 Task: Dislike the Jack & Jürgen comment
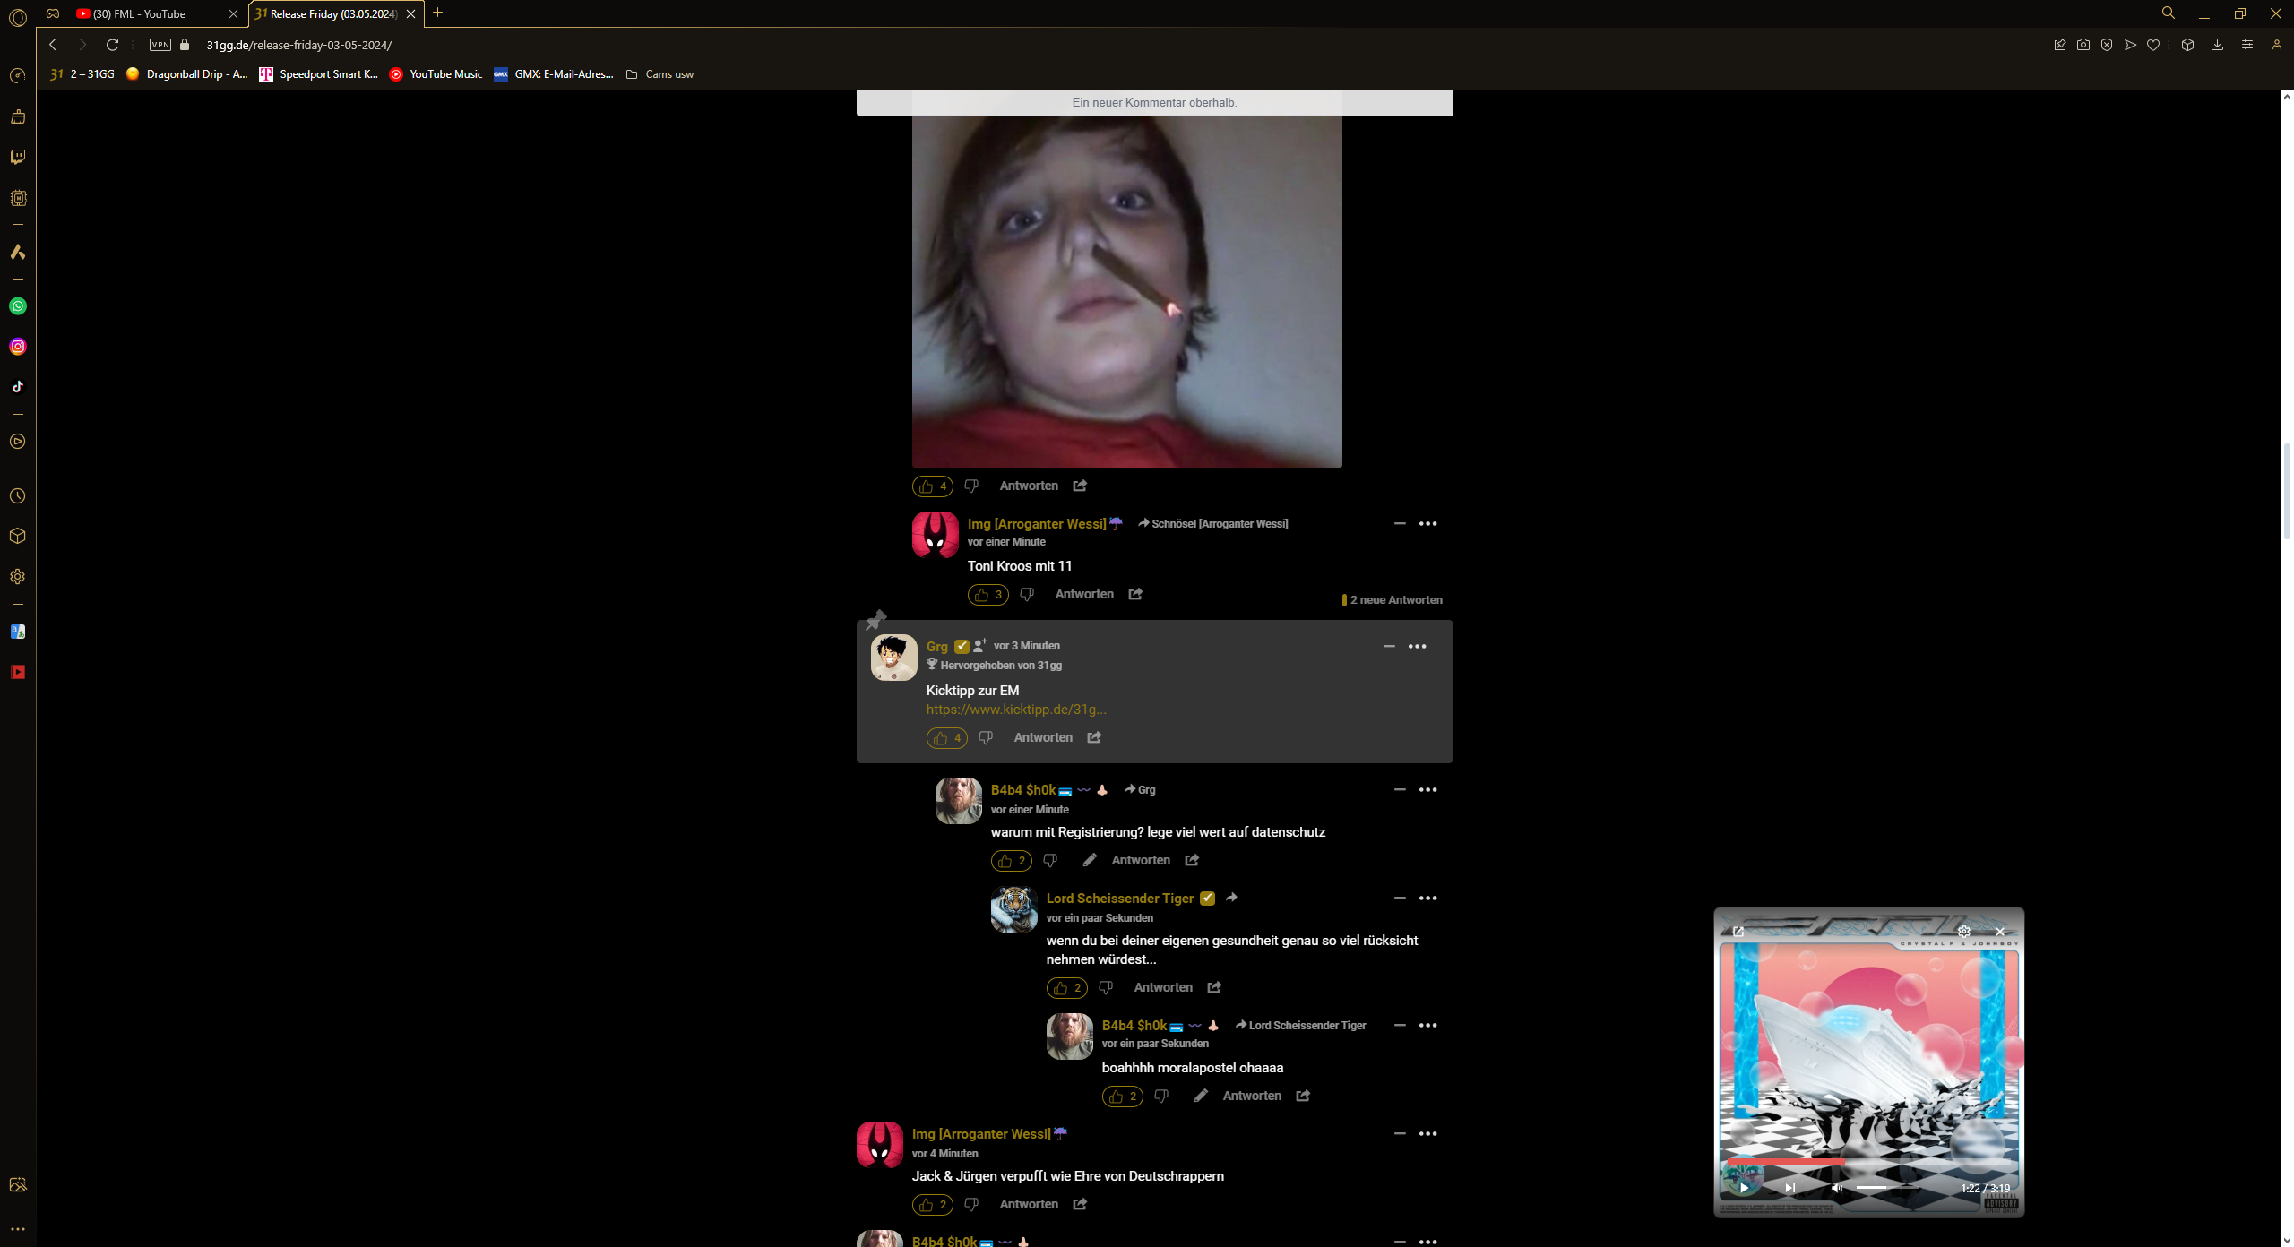click(x=971, y=1204)
